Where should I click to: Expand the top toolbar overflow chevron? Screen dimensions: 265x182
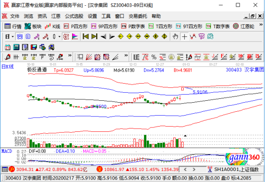261,25
